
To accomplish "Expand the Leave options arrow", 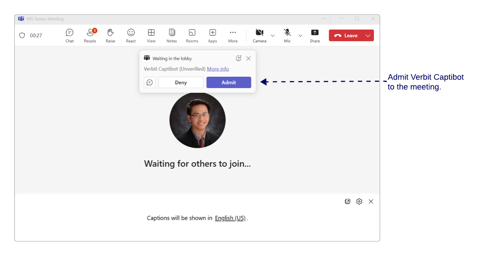I will pyautogui.click(x=368, y=36).
